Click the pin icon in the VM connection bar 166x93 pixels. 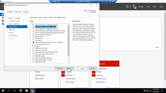[x=53, y=1]
